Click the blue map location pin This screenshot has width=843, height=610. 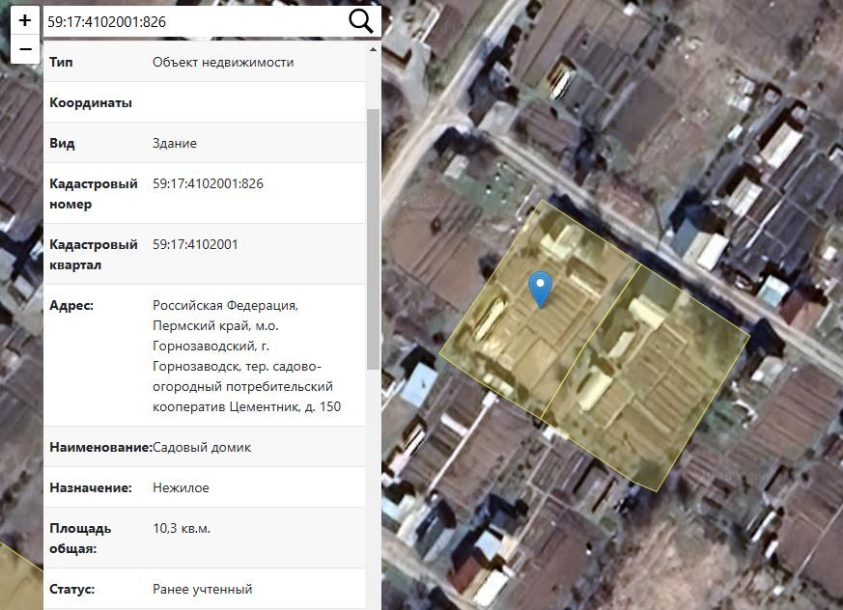click(x=541, y=290)
